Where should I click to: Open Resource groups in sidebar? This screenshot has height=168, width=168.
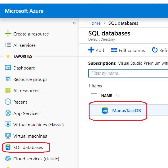pos(30,79)
